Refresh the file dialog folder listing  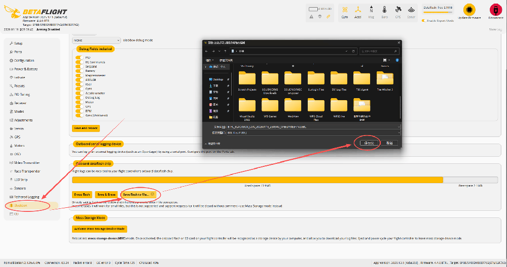[353, 51]
